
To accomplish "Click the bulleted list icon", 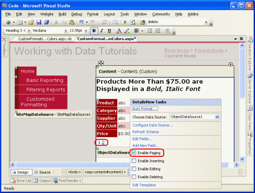I will [x=150, y=31].
